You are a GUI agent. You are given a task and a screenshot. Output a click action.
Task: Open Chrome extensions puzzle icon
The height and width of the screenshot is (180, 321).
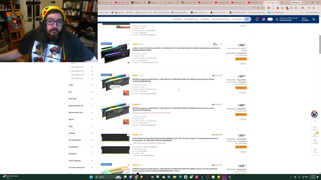tap(295, 8)
